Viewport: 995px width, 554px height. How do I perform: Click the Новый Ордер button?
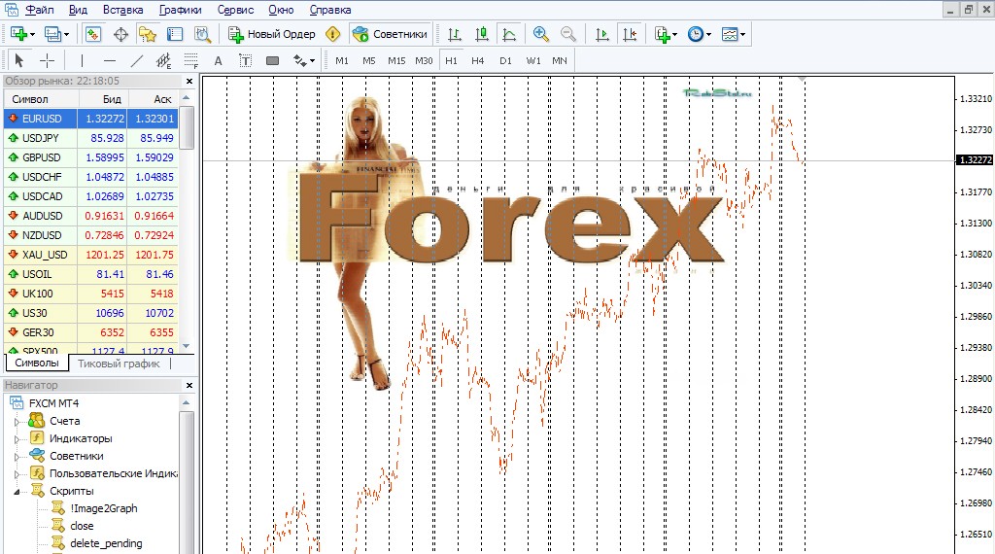pyautogui.click(x=272, y=34)
